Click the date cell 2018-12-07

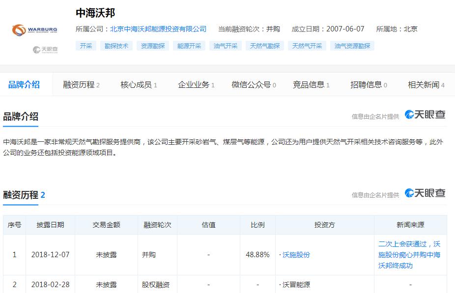50,255
